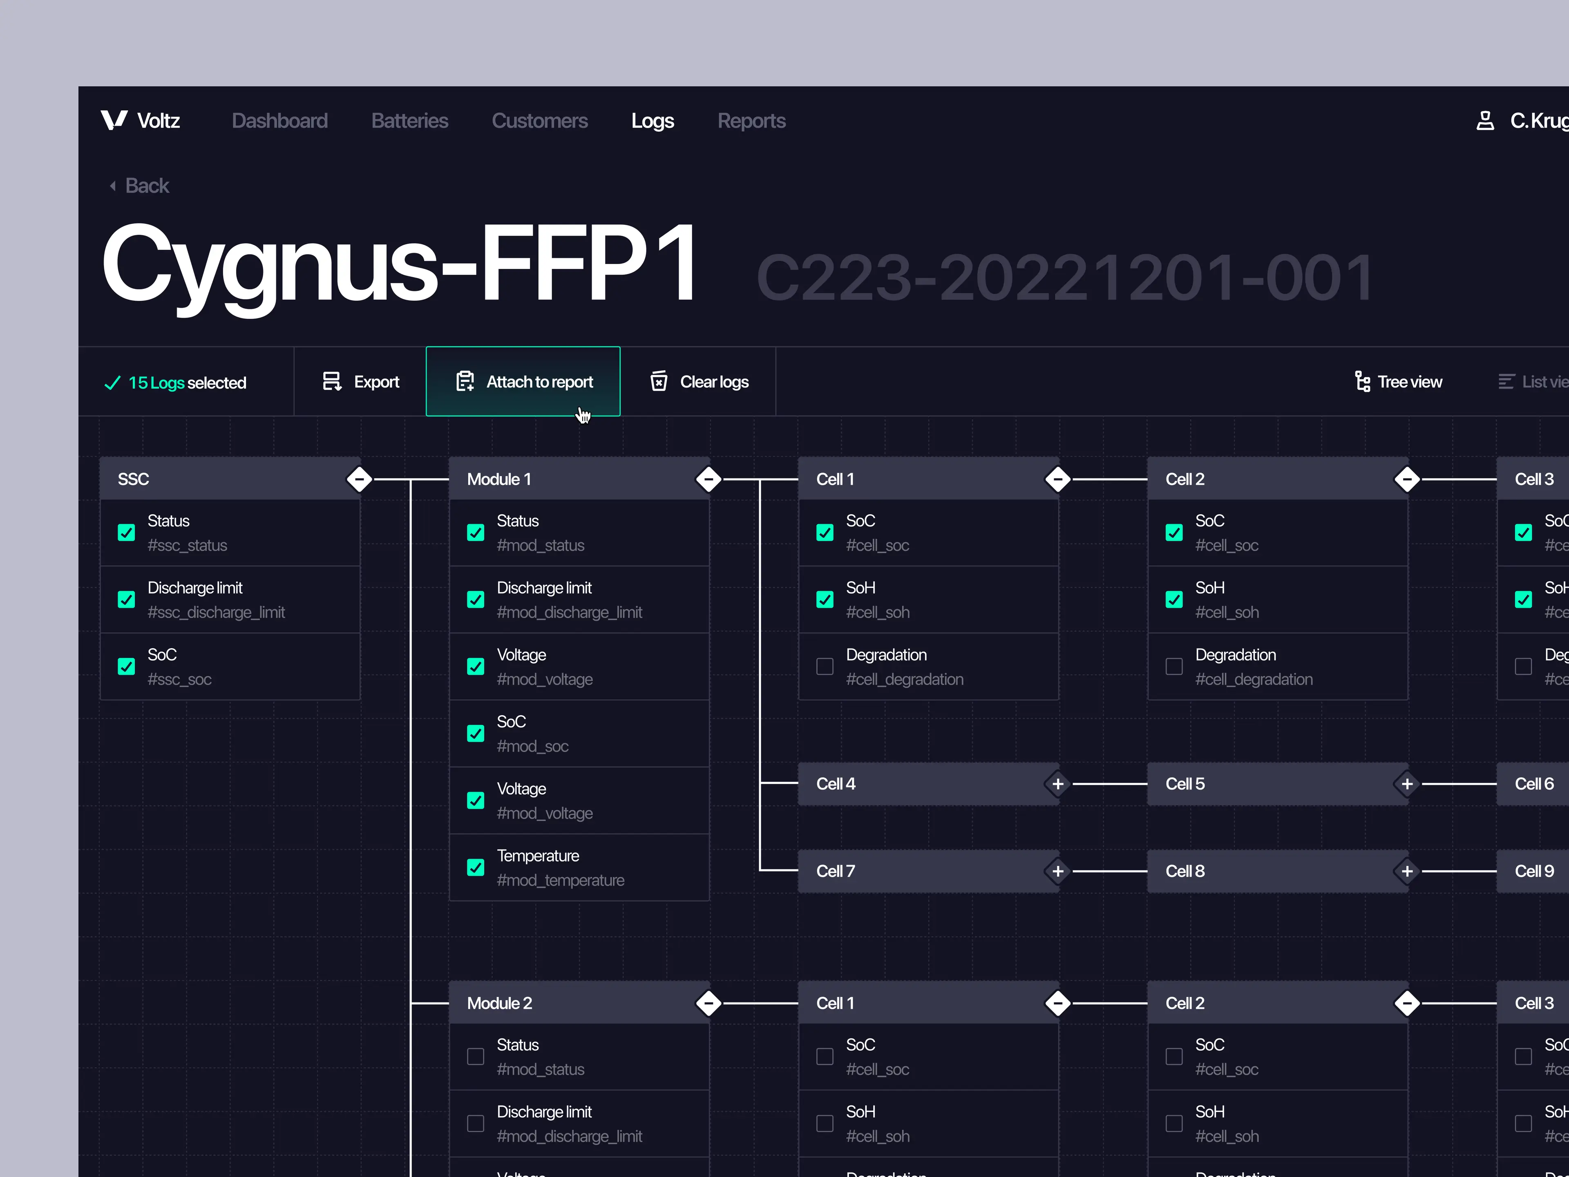Viewport: 1569px width, 1177px height.
Task: Uncheck SoH in Module 1 Cell 1
Action: coord(825,600)
